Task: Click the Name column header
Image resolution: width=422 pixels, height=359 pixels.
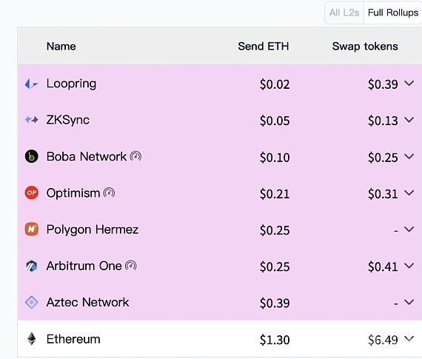Action: [61, 47]
